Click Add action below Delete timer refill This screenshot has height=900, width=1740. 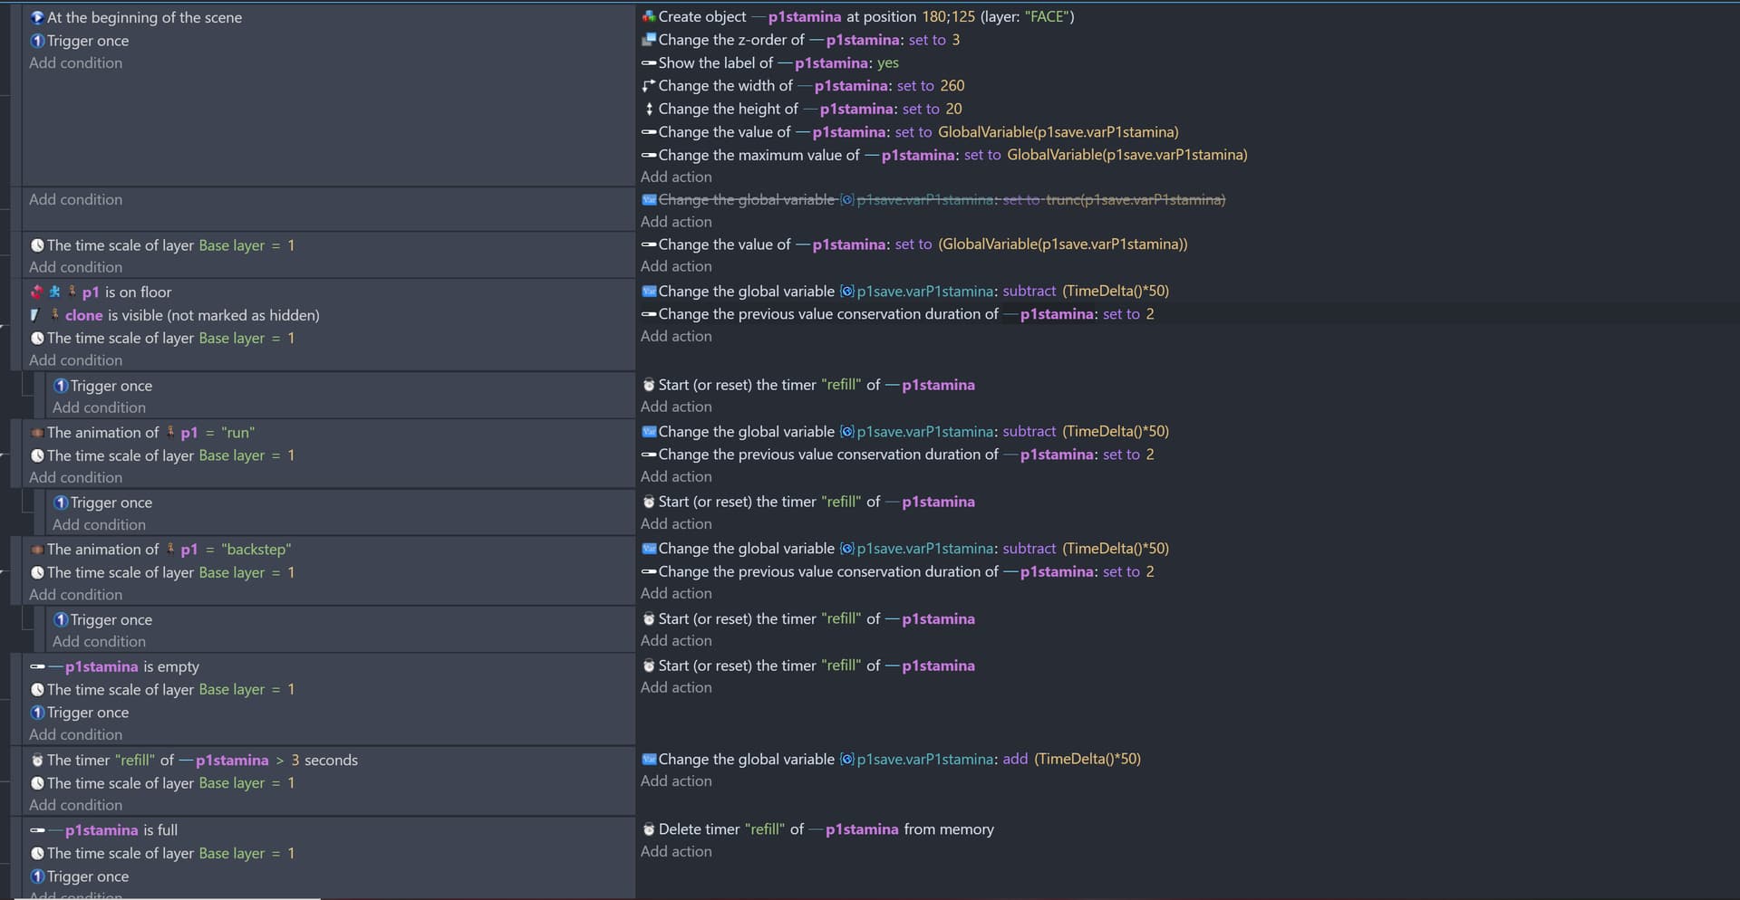point(677,851)
